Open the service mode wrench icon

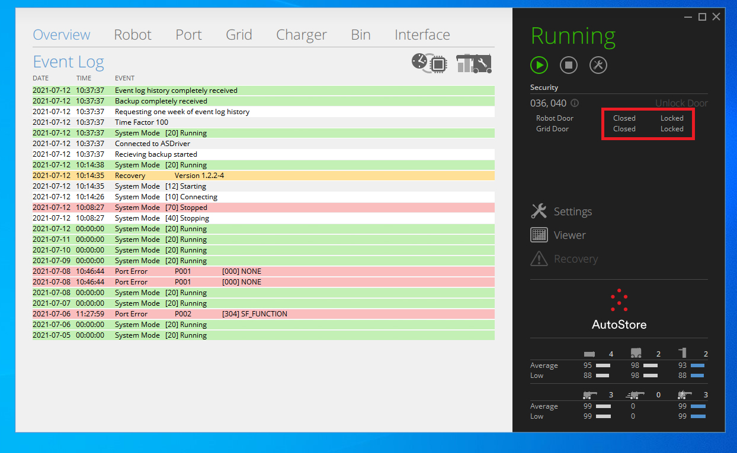pyautogui.click(x=598, y=65)
